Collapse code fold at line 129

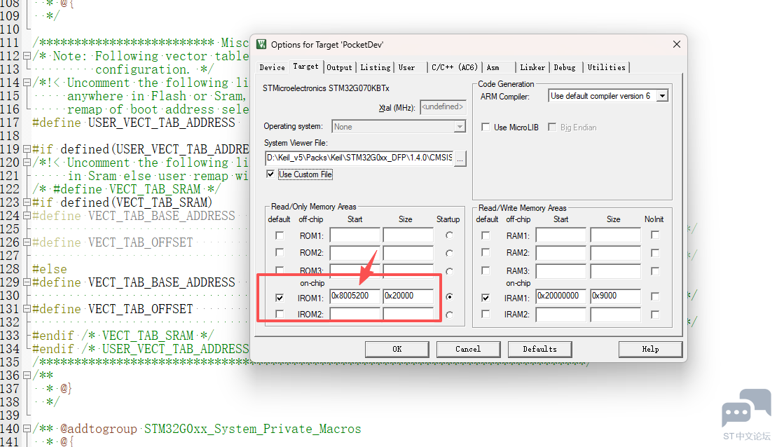point(27,282)
